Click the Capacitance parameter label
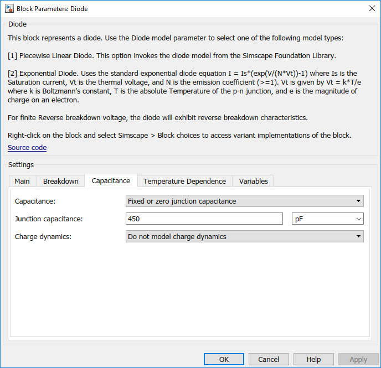 [x=35, y=201]
